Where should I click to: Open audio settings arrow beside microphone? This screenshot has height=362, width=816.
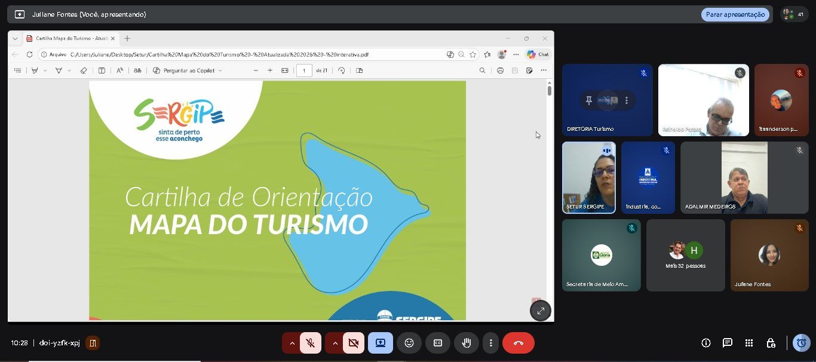(x=292, y=343)
